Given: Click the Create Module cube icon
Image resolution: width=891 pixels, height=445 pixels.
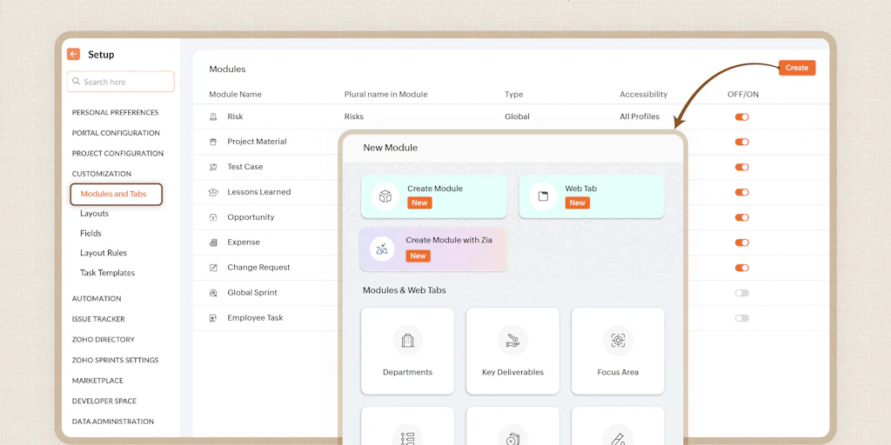Looking at the screenshot, I should pyautogui.click(x=385, y=196).
